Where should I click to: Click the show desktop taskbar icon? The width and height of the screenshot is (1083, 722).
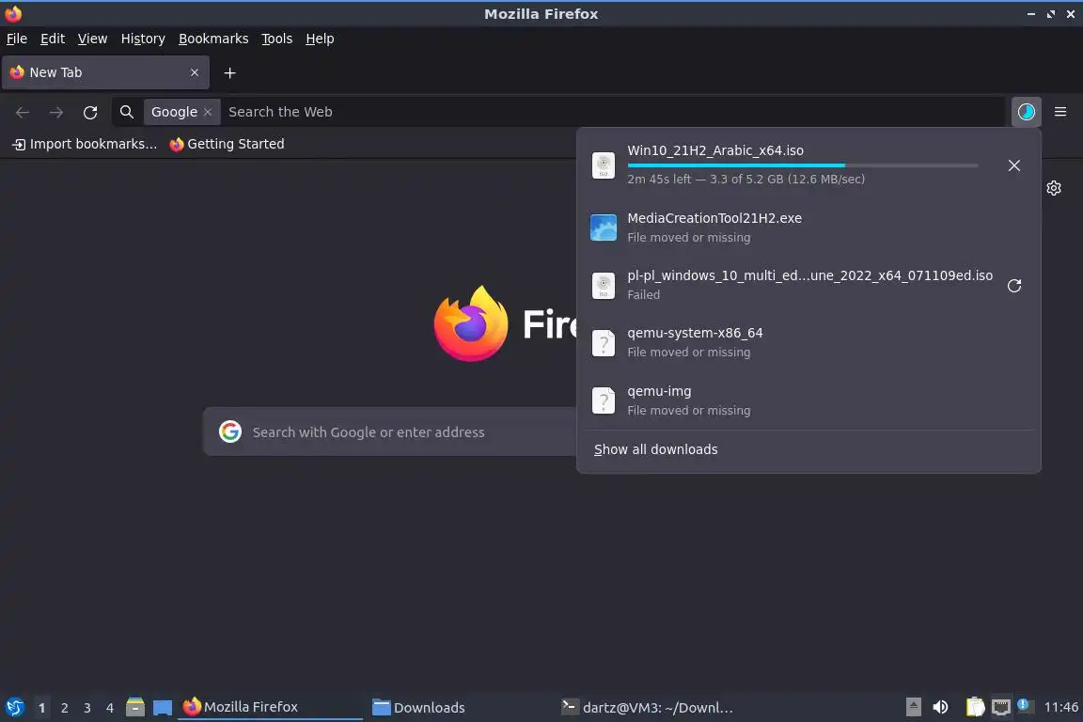pos(163,707)
